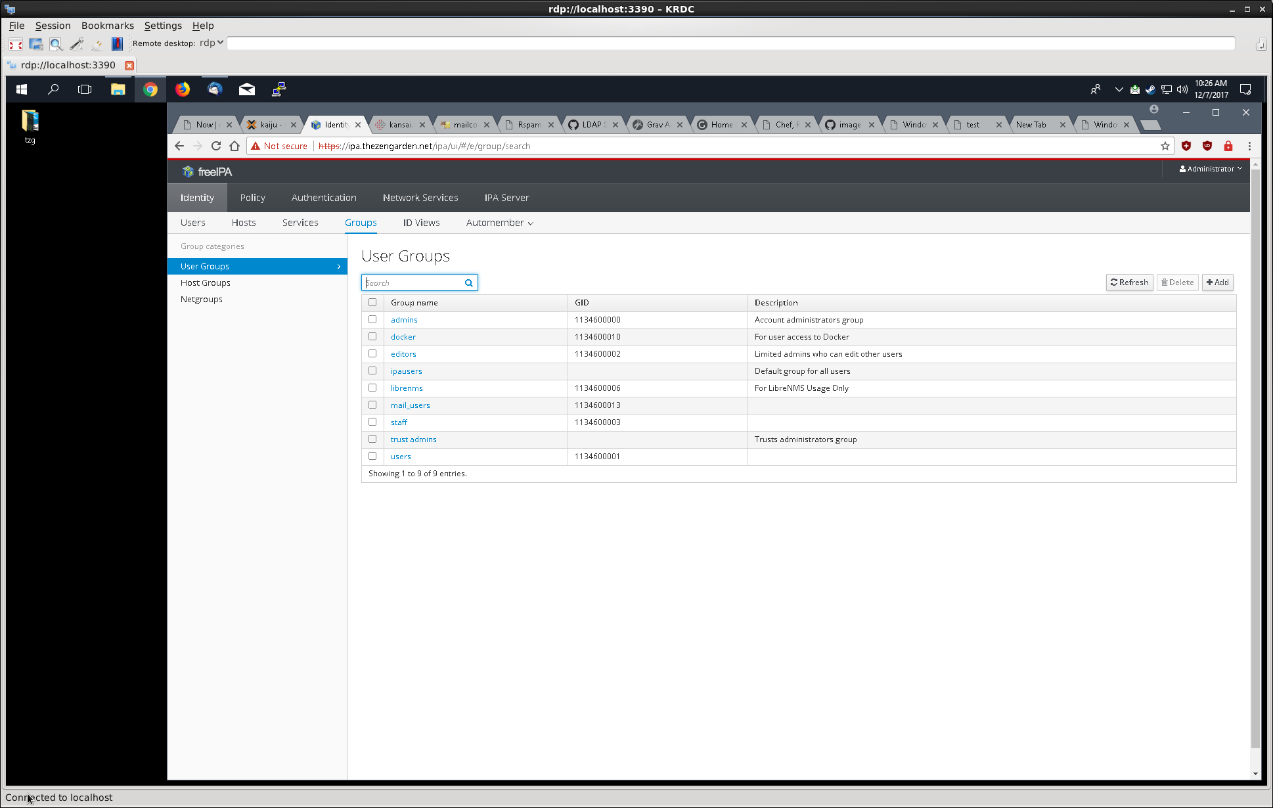Image resolution: width=1273 pixels, height=808 pixels.
Task: Open the IPA Server tab
Action: tap(506, 198)
